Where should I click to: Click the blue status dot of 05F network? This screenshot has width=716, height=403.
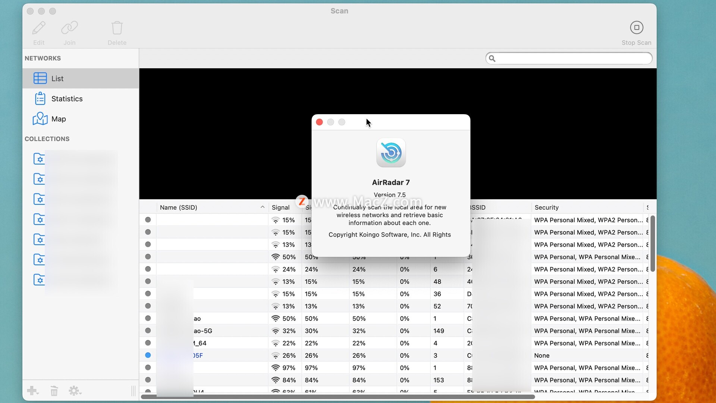[148, 355]
